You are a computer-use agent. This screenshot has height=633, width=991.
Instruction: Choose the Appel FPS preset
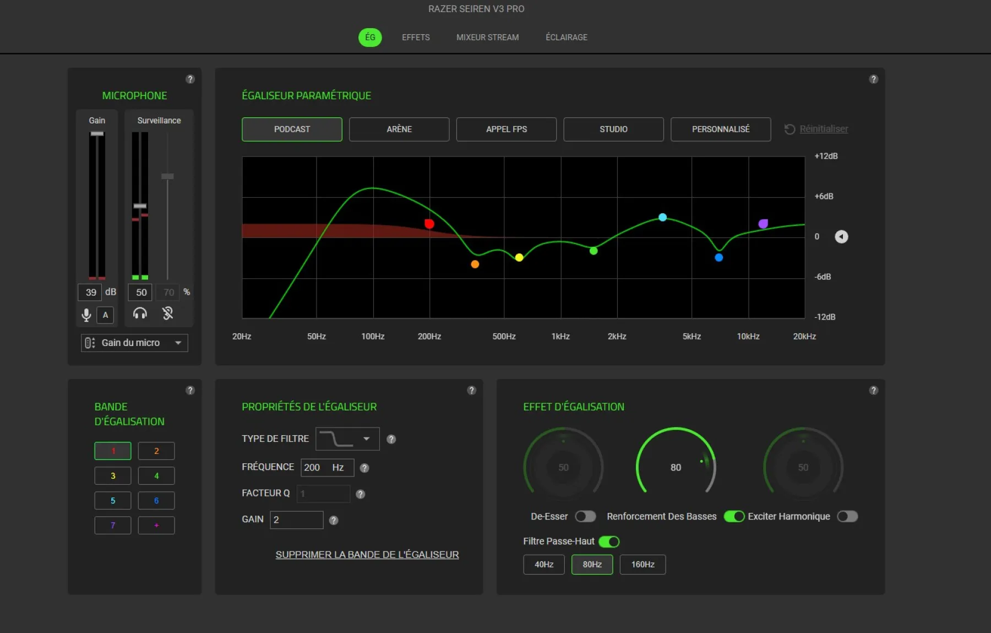[507, 129]
